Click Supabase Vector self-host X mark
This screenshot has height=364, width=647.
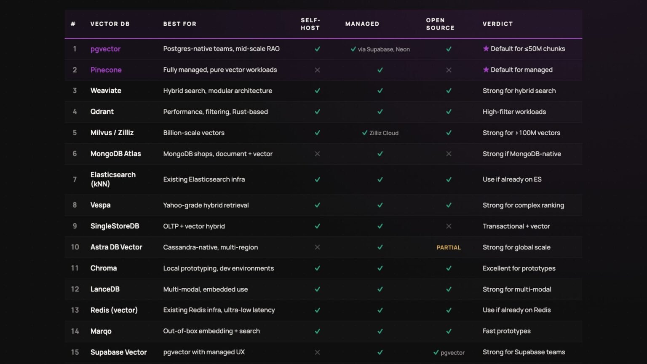click(317, 352)
